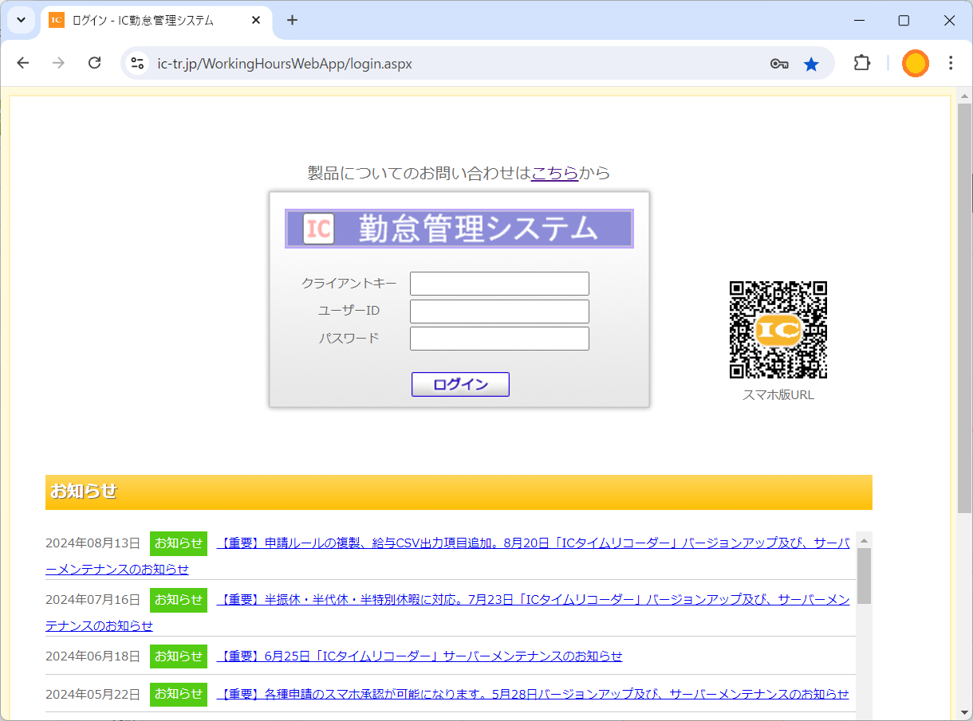973x721 pixels.
Task: View site information icon in address bar
Action: (137, 64)
